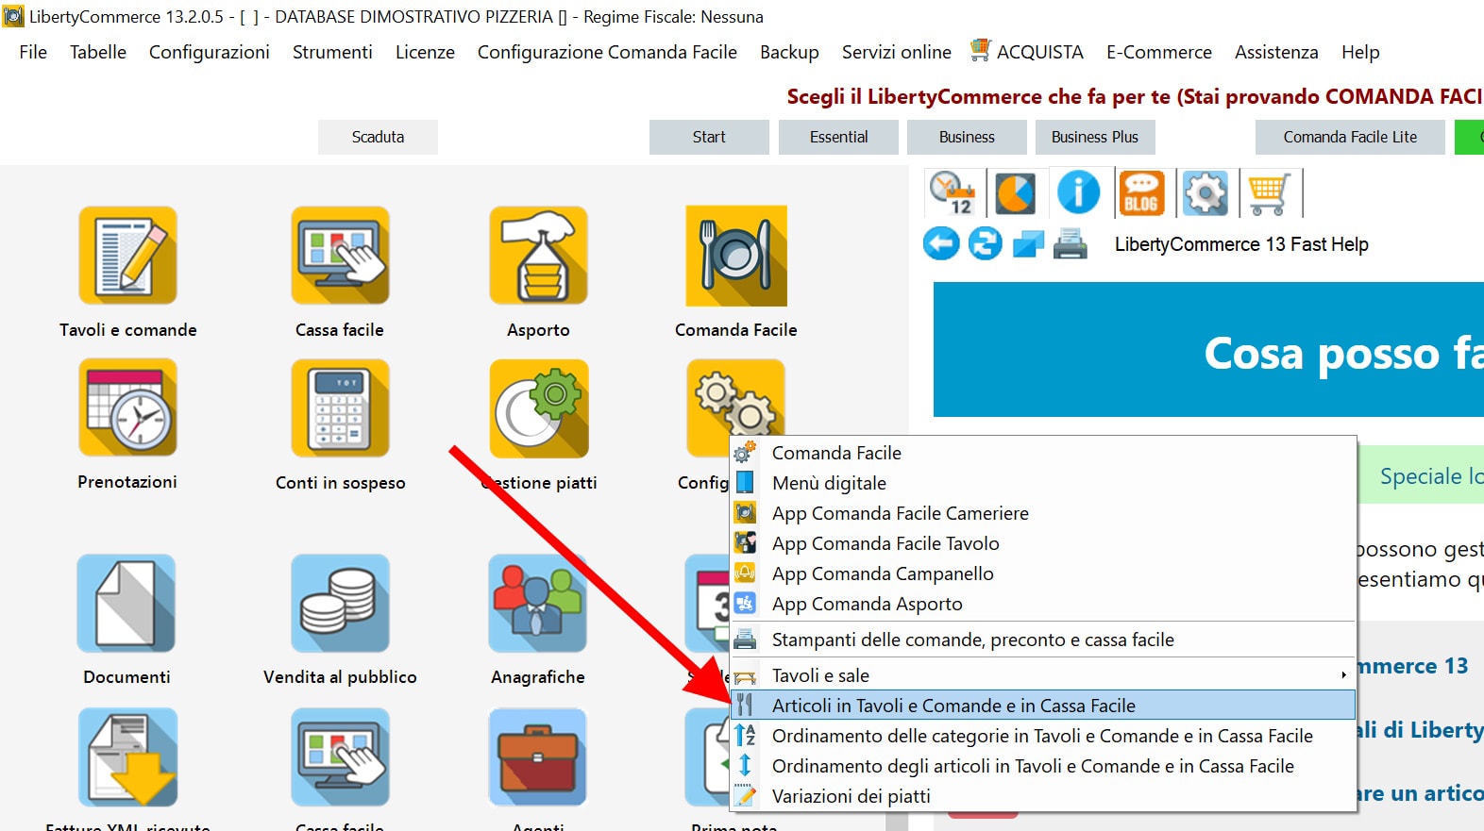Open Variazioni dei piatti entry

tap(1043, 796)
